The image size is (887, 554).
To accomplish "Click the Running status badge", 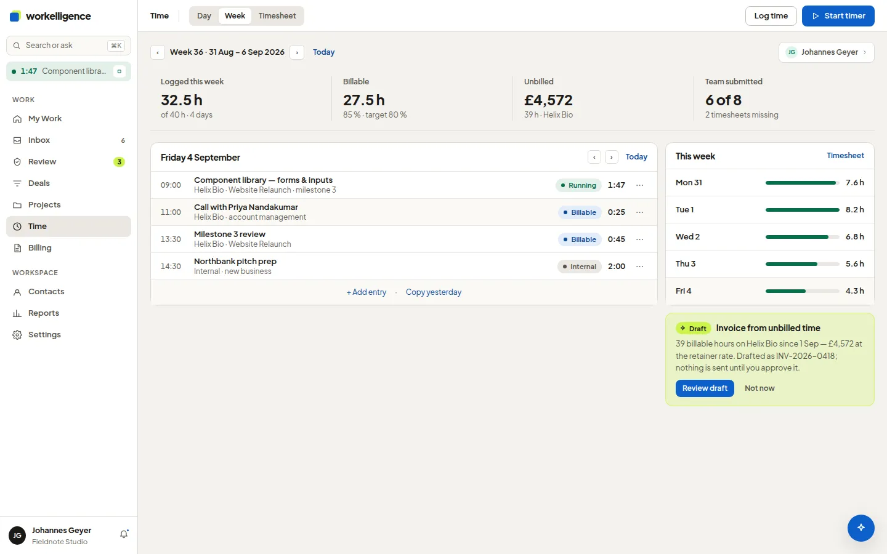I will click(x=578, y=185).
